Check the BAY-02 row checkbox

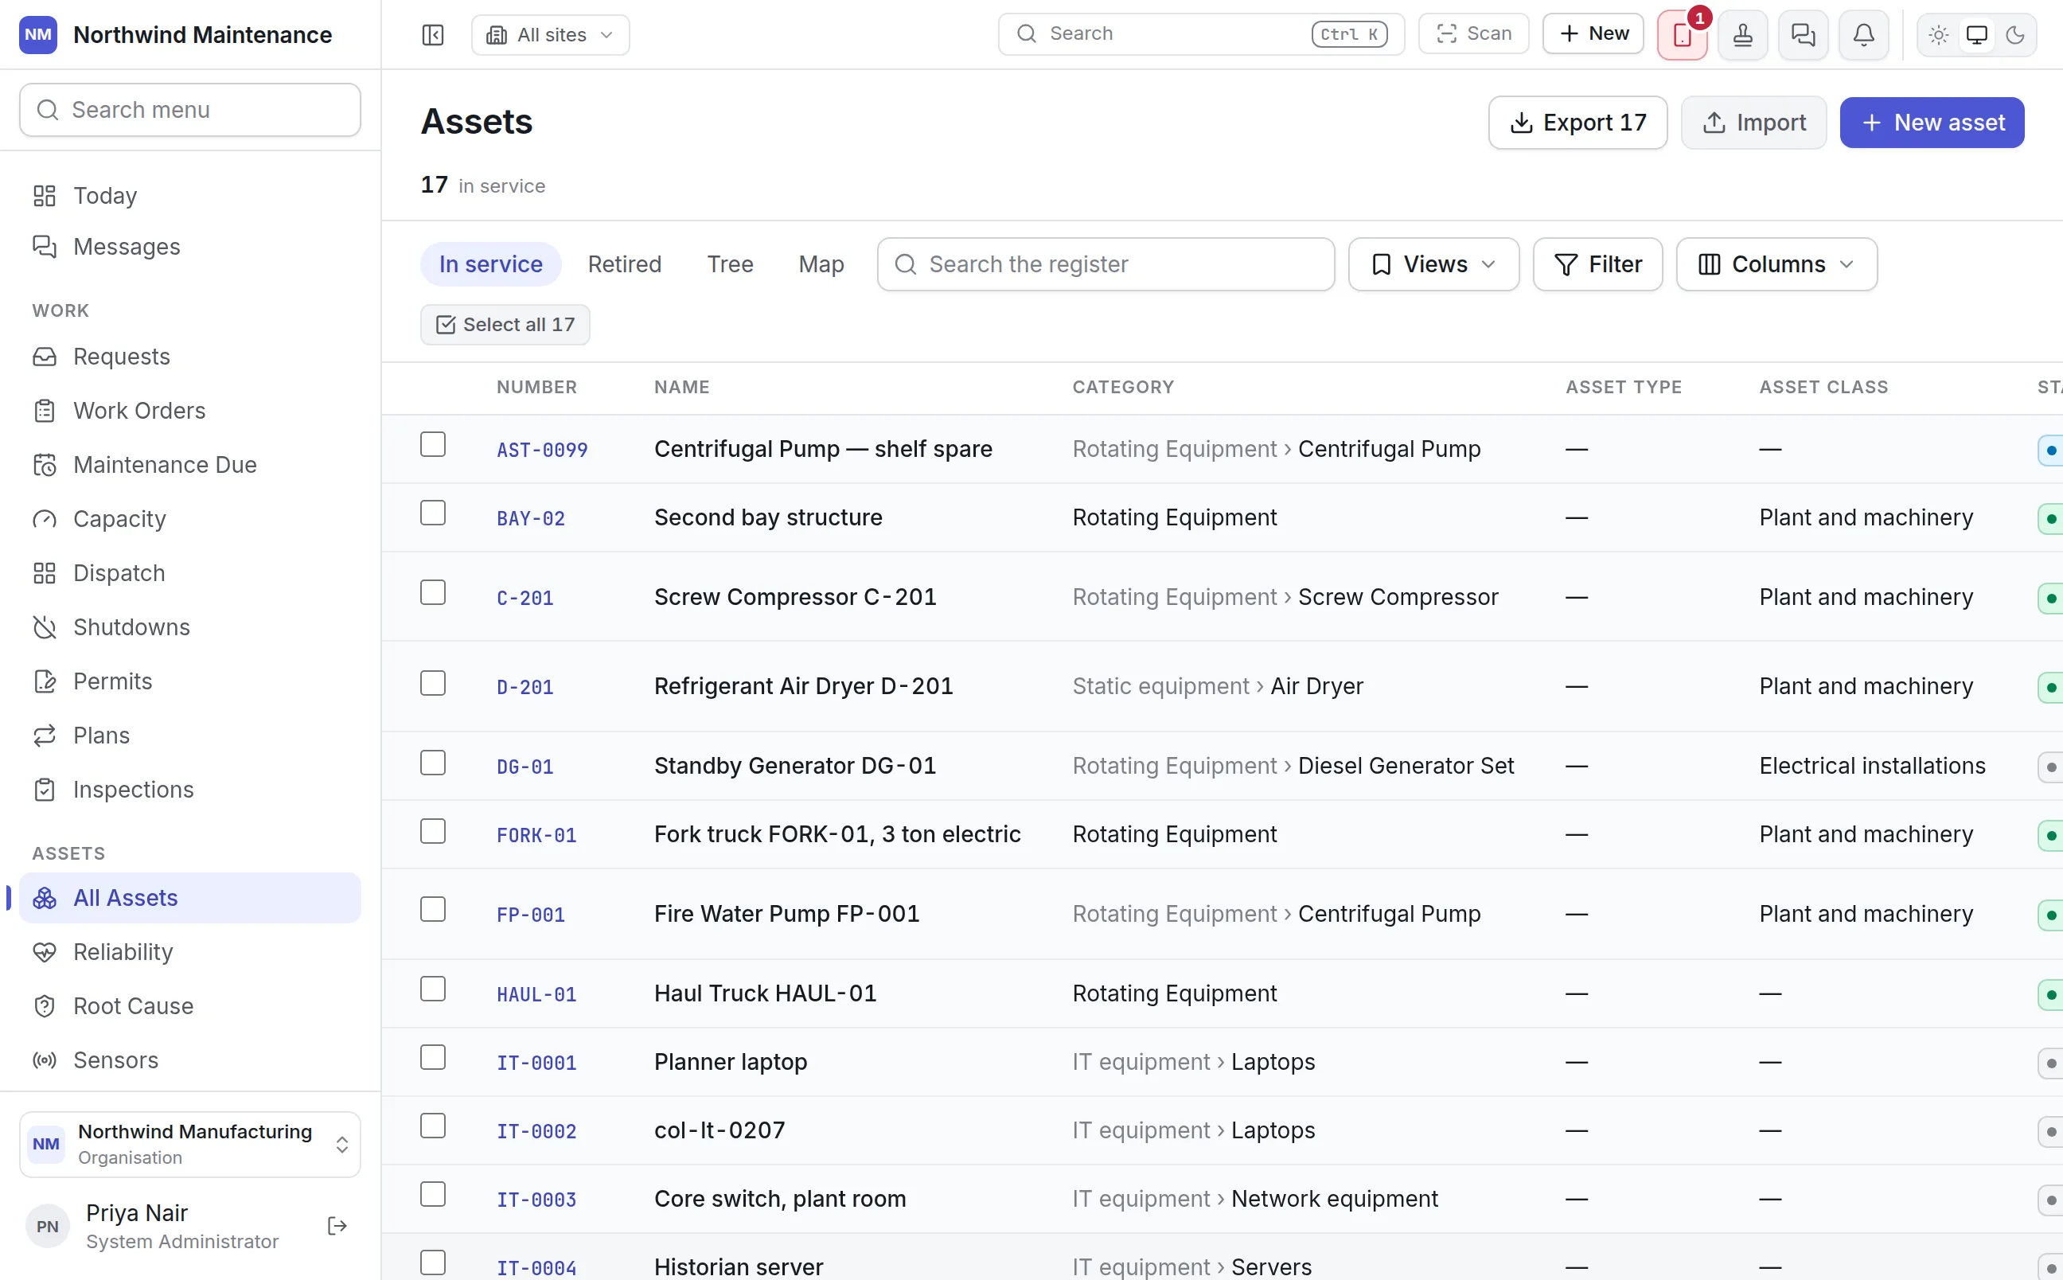point(432,513)
